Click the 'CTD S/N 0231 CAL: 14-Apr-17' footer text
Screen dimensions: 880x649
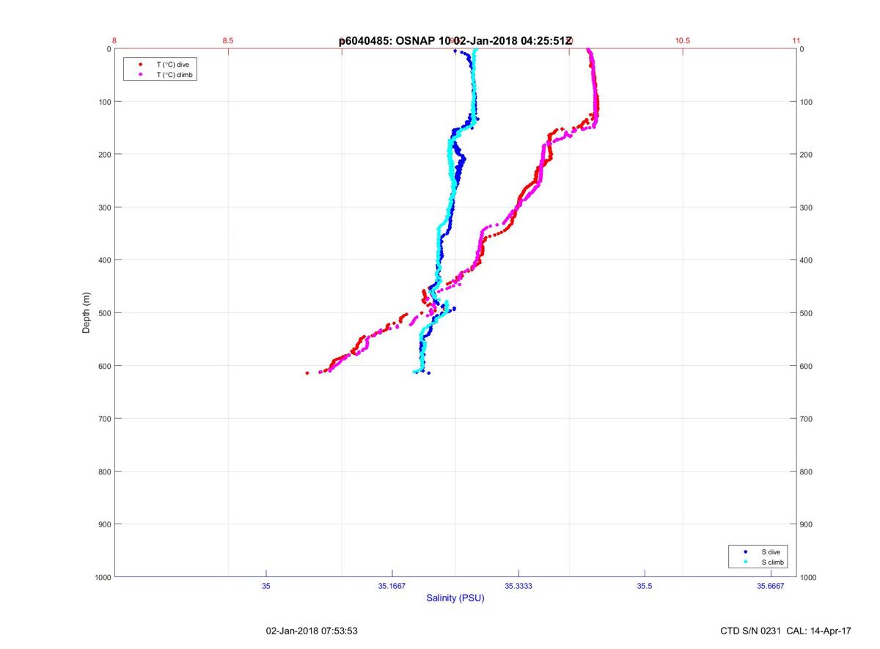(785, 631)
